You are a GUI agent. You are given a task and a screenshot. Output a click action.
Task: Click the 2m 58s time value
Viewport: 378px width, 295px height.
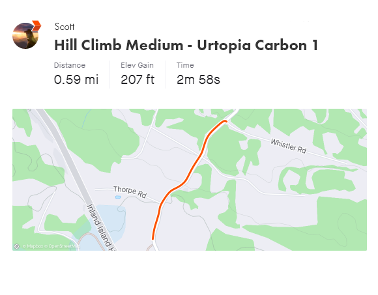[198, 79]
